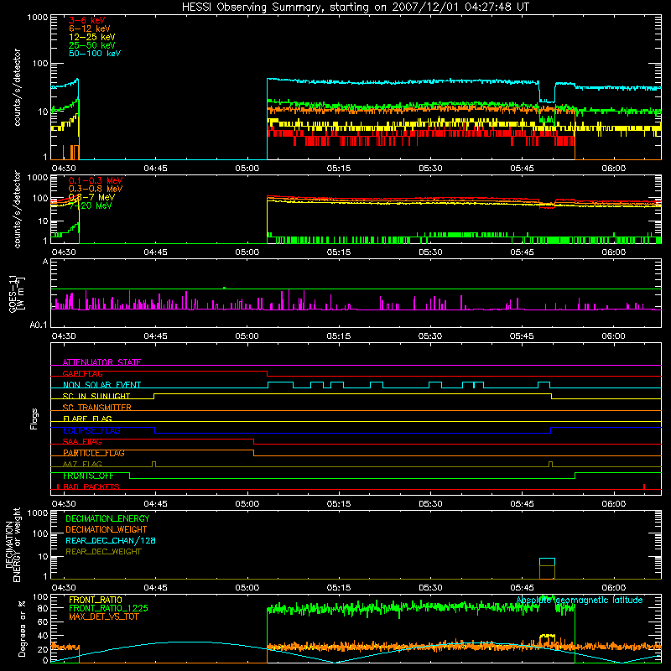Click the REAR_DEC_WEIGHT legend entry
This screenshot has height=671, width=671.
[x=103, y=552]
